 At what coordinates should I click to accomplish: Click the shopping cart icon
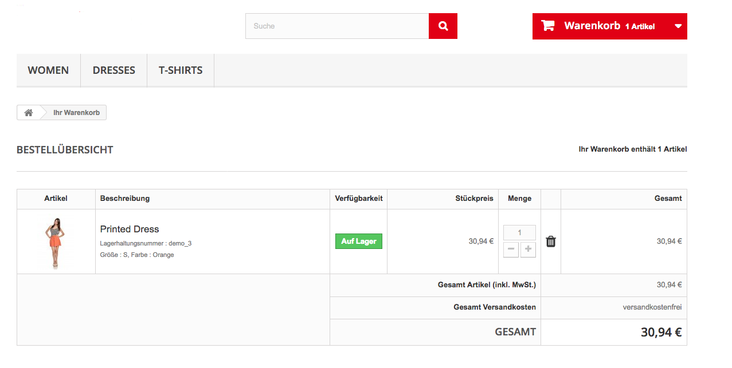click(x=548, y=26)
